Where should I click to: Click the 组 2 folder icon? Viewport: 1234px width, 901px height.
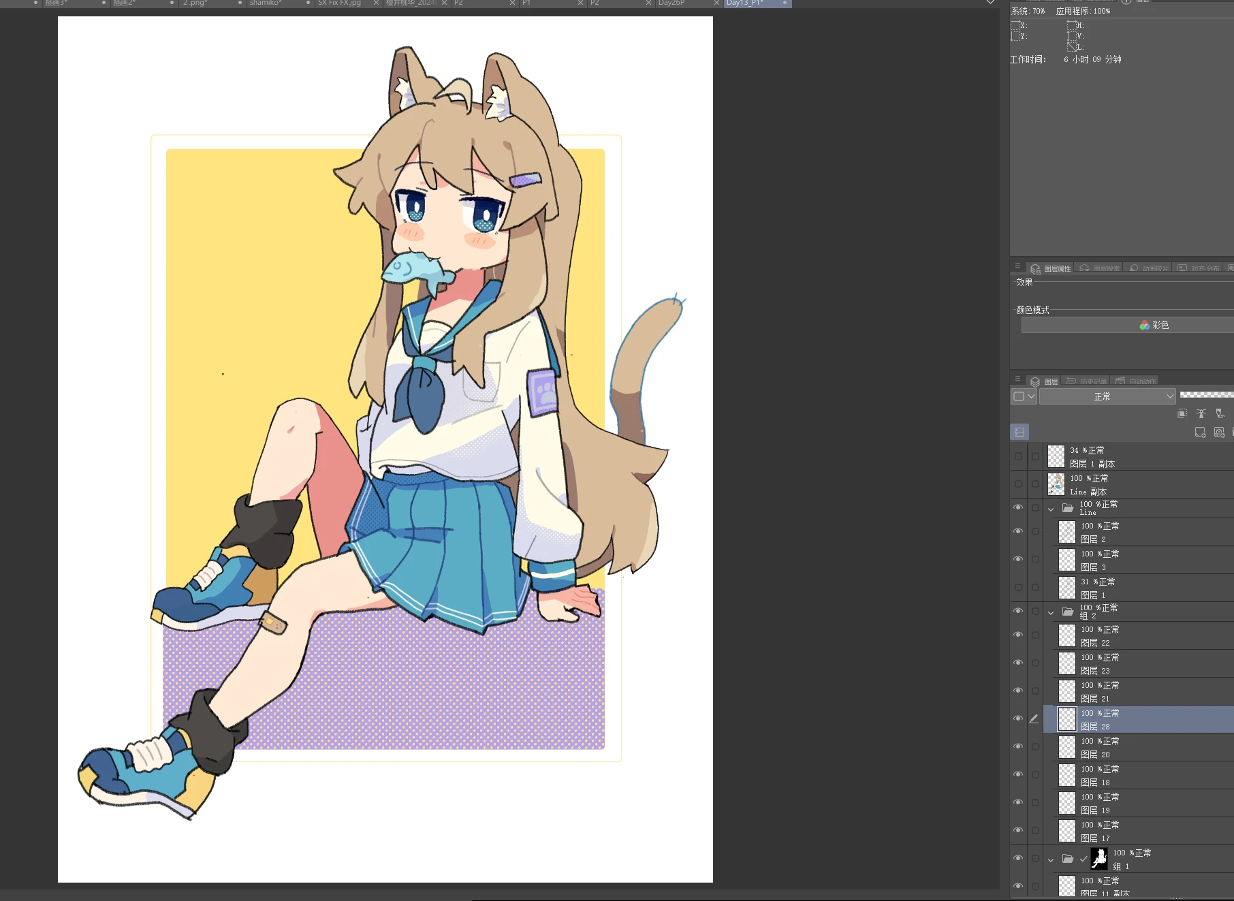click(1068, 612)
